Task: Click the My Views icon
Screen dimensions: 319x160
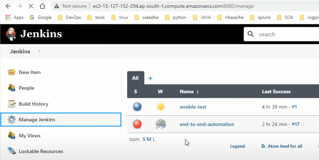Action: [x=12, y=136]
